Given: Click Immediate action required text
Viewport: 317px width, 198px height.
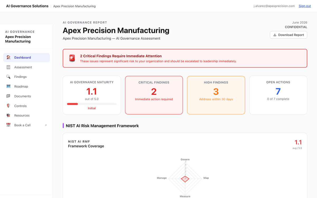Looking at the screenshot, I should [x=154, y=99].
